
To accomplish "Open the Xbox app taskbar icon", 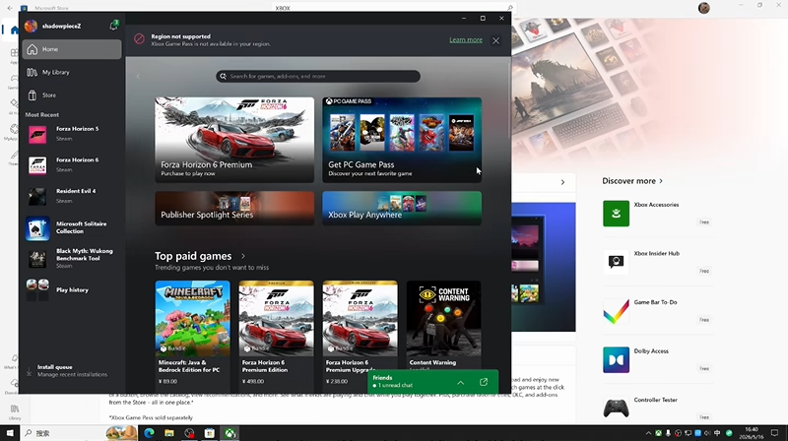I will tap(230, 433).
